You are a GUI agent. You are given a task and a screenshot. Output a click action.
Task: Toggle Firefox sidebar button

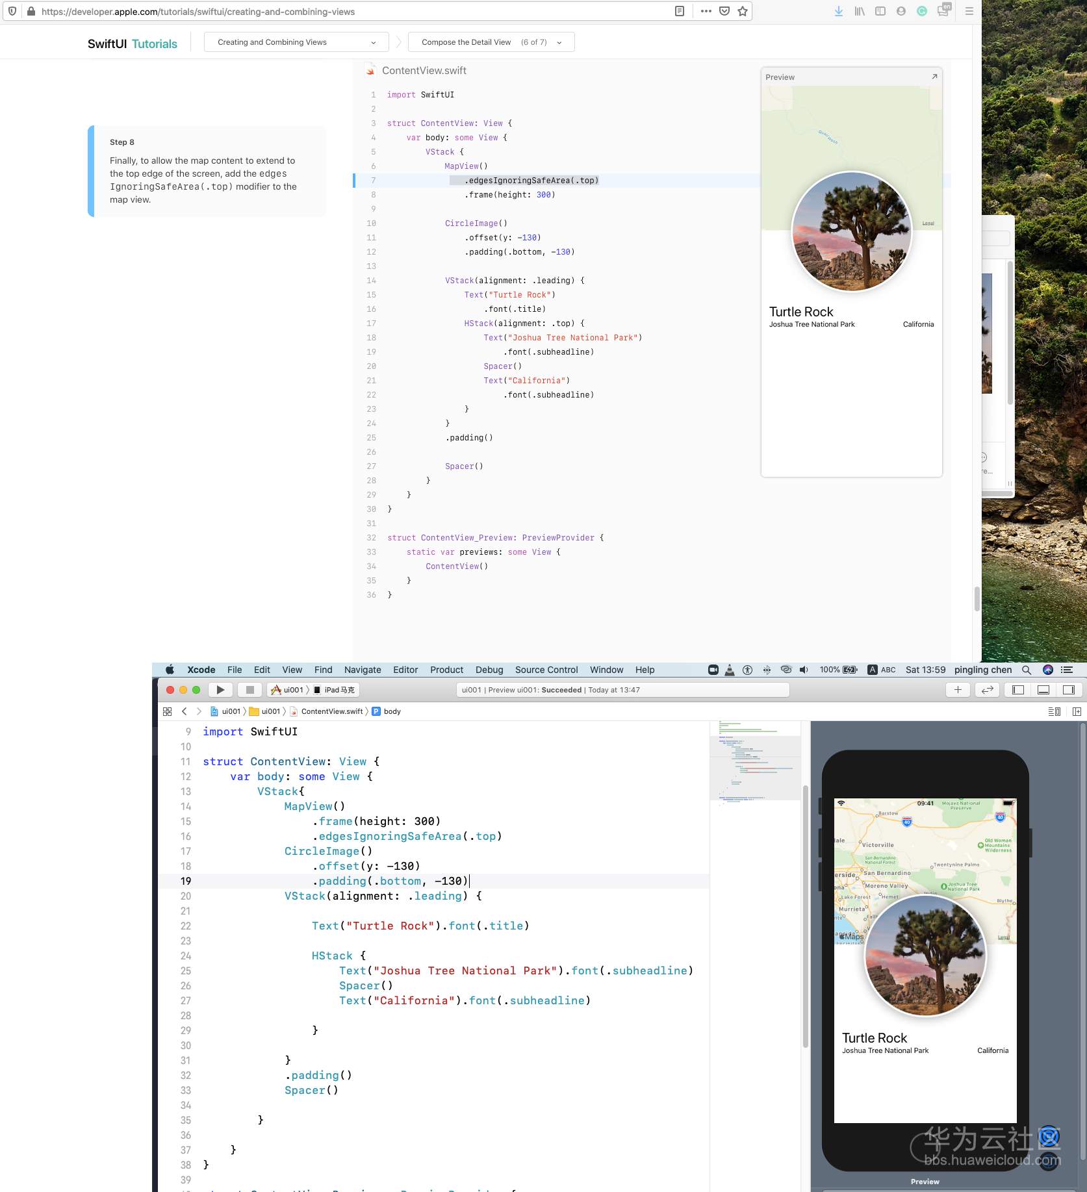880,11
